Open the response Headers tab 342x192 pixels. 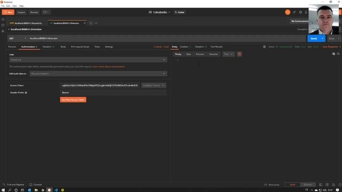[x=201, y=47]
